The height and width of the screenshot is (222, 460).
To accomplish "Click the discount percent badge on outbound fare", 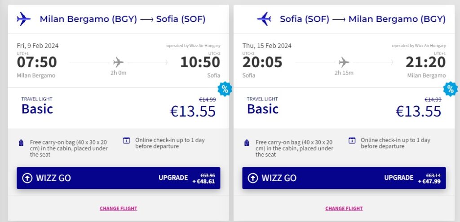I will coord(225,89).
